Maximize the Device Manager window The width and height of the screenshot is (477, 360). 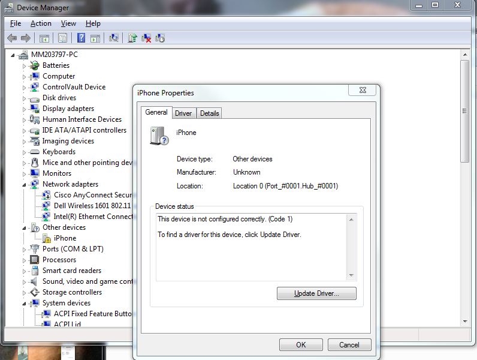pos(435,5)
